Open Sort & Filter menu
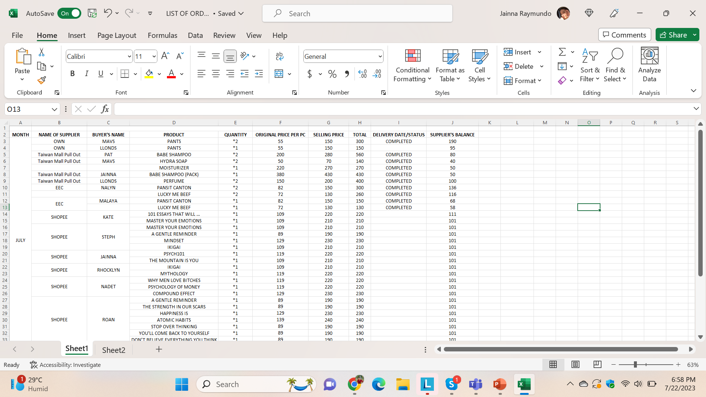 590,65
